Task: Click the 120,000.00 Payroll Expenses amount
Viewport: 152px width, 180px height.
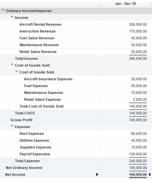Action: tap(138, 154)
